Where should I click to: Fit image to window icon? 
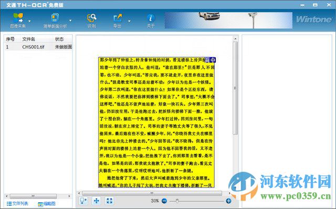tap(110, 201)
